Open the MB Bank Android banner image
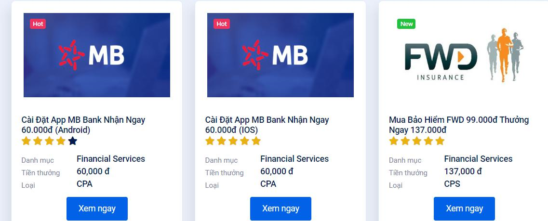 pyautogui.click(x=97, y=55)
